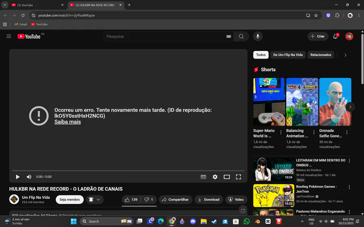Share the video via Compartilhar
The image size is (364, 227).
tap(176, 200)
